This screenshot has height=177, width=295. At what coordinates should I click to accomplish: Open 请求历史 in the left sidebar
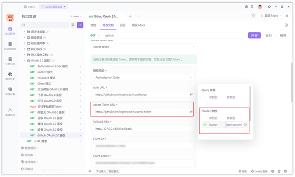10,76
